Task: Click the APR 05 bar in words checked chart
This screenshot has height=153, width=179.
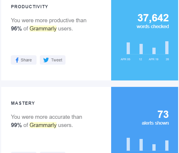Action: click(x=128, y=48)
